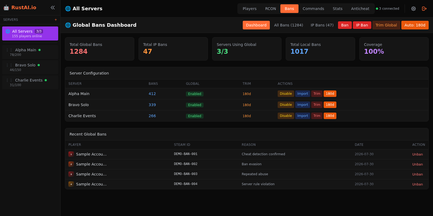Unban the DEMO-BAN-001 player
This screenshot has width=433, height=216.
click(418, 154)
